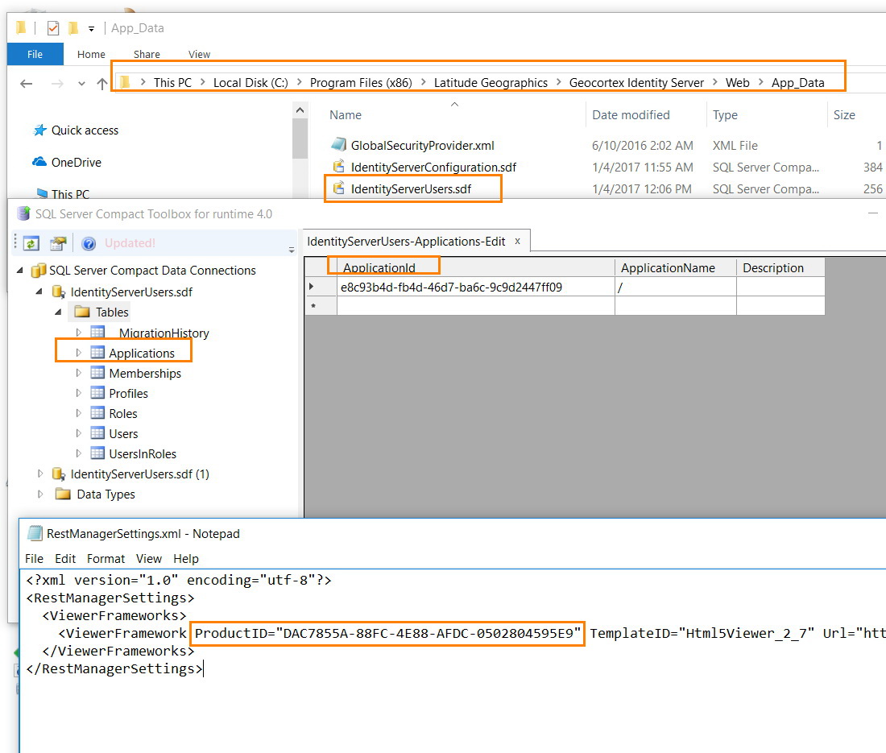Select the UsersInRoles table in tree
The height and width of the screenshot is (753, 886).
[143, 453]
